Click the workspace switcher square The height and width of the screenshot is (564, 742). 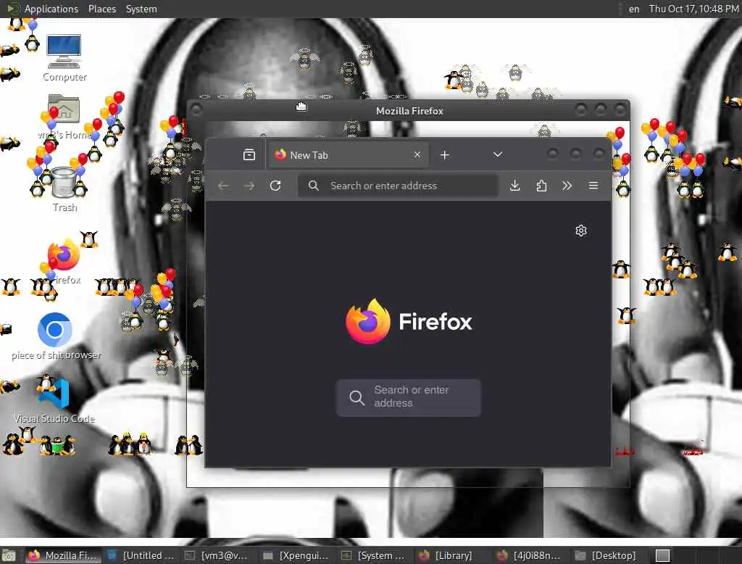[662, 555]
